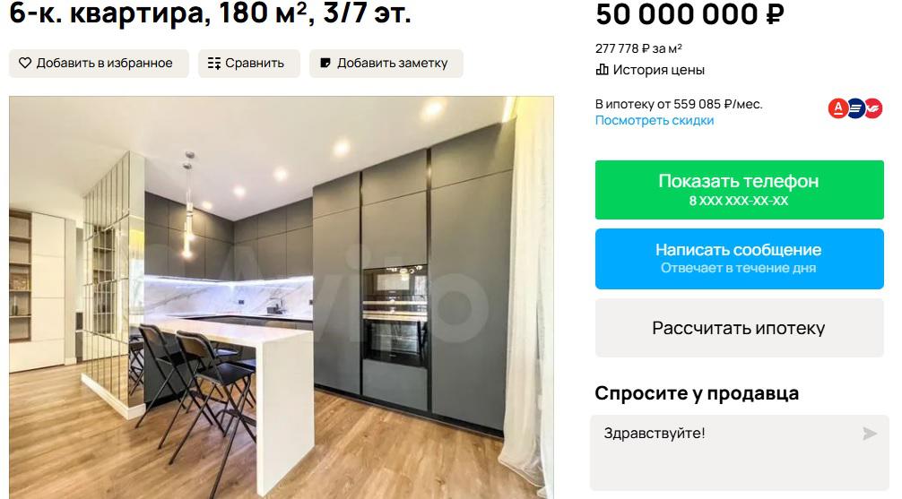Open the Сравнить comparison button
The width and height of the screenshot is (902, 499).
pos(249,64)
